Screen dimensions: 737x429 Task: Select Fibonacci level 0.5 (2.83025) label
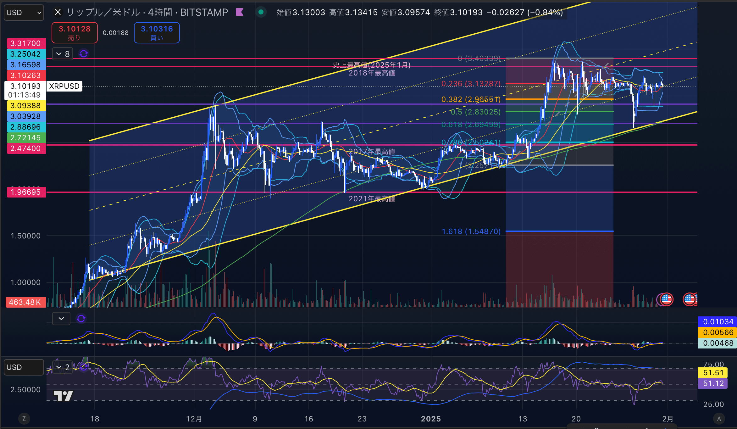point(475,112)
